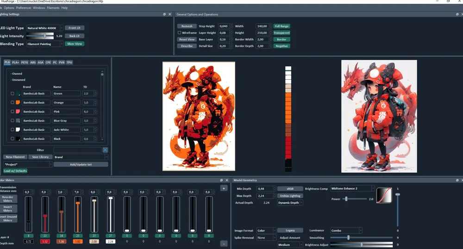The width and height of the screenshot is (463, 249).
Task: Click the Black filament color chip
Action: pos(18,139)
